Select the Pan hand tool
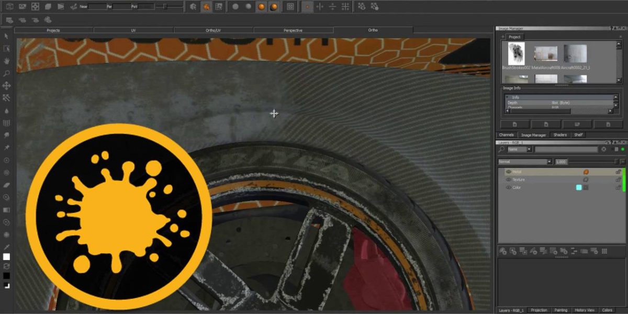The image size is (628, 314). click(6, 61)
